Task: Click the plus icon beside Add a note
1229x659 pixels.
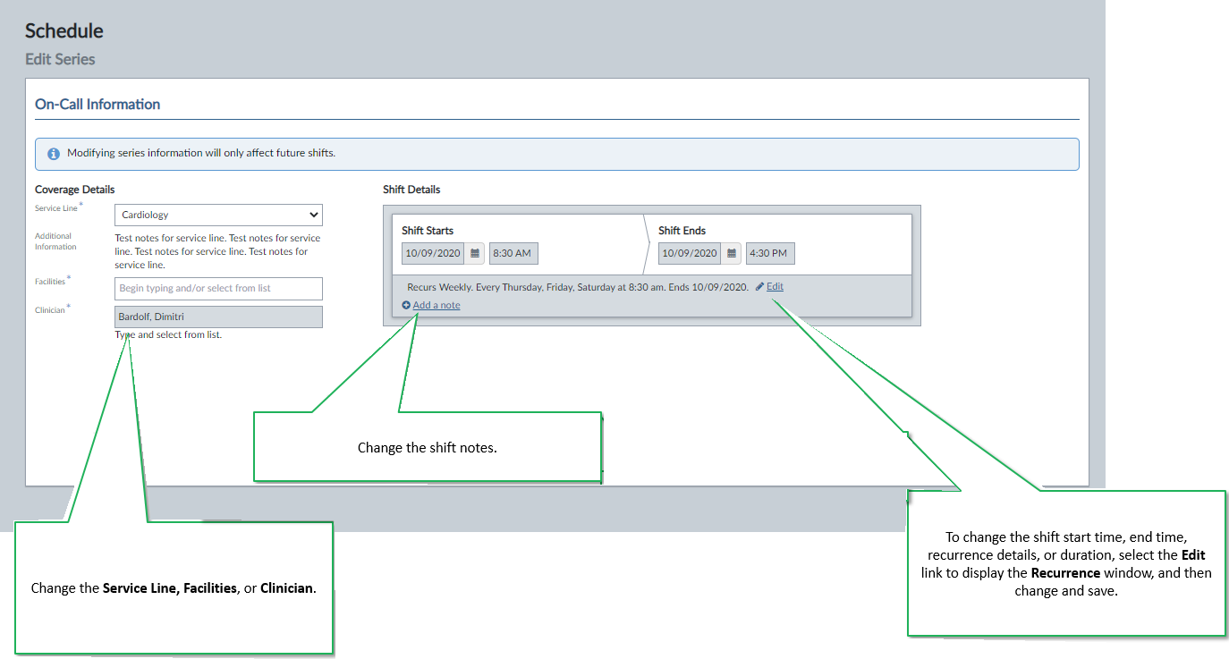Action: (406, 305)
